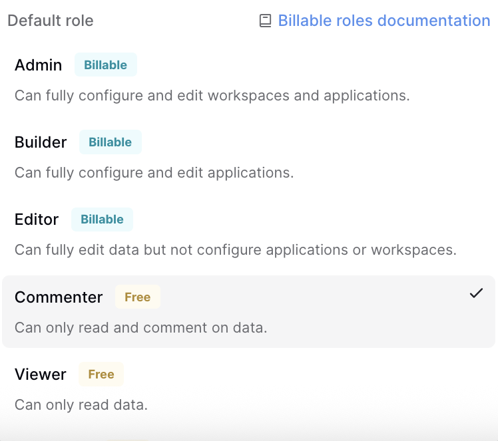Click the Billable tag next to Builder
This screenshot has width=498, height=441.
110,142
